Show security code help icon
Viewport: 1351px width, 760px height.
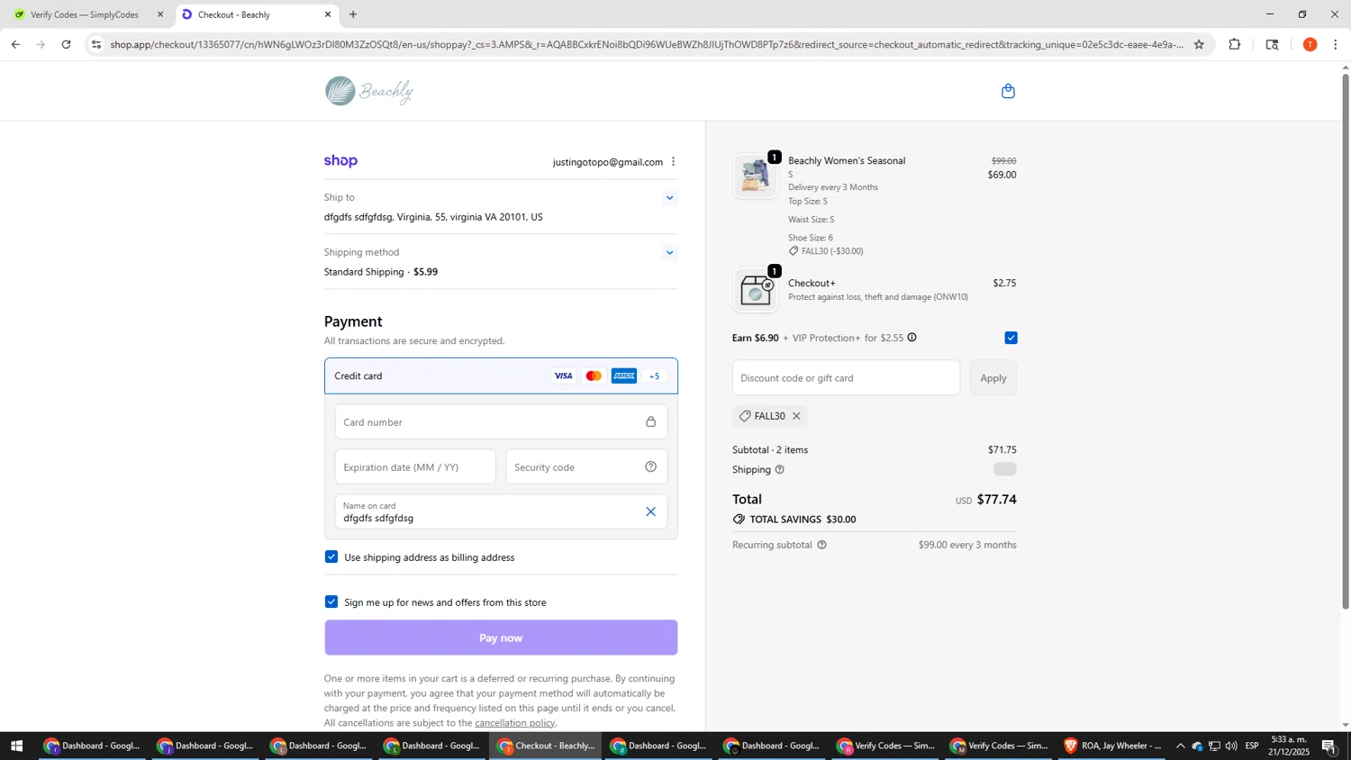pos(650,467)
